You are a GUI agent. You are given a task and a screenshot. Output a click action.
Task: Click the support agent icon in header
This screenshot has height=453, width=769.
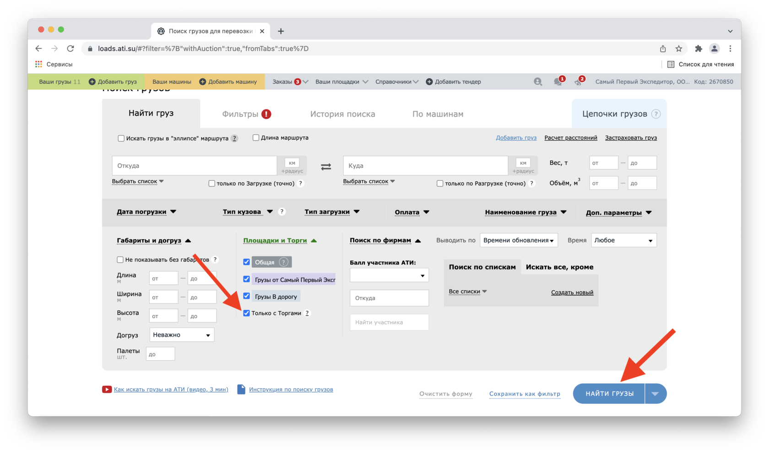[x=538, y=81]
